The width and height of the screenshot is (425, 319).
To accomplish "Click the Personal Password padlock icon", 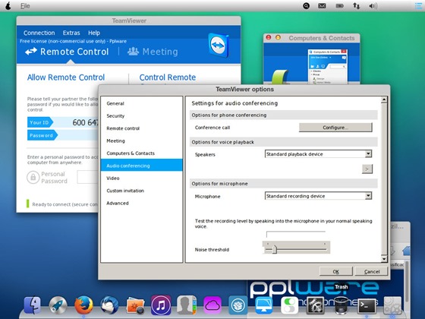I will click(x=33, y=177).
